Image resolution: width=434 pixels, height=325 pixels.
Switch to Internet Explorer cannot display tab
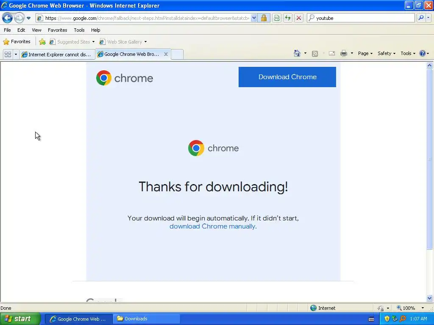57,55
